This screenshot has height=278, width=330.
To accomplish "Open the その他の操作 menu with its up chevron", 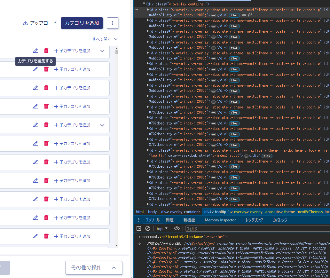I will (x=114, y=268).
